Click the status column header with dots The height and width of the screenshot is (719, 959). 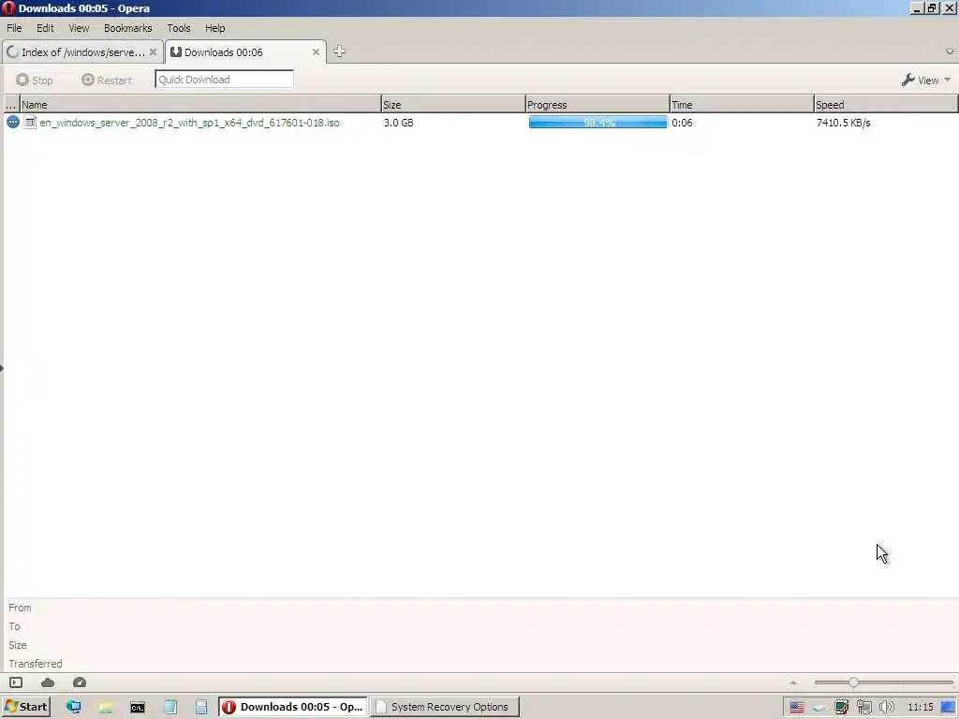click(x=11, y=105)
